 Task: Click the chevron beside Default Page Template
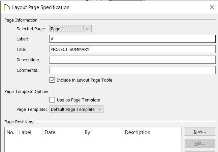[99, 109]
